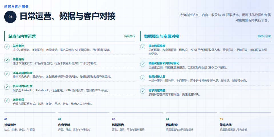
Task: Click the 问题覆盖与效果变化复核 caption
Action: click(180, 130)
